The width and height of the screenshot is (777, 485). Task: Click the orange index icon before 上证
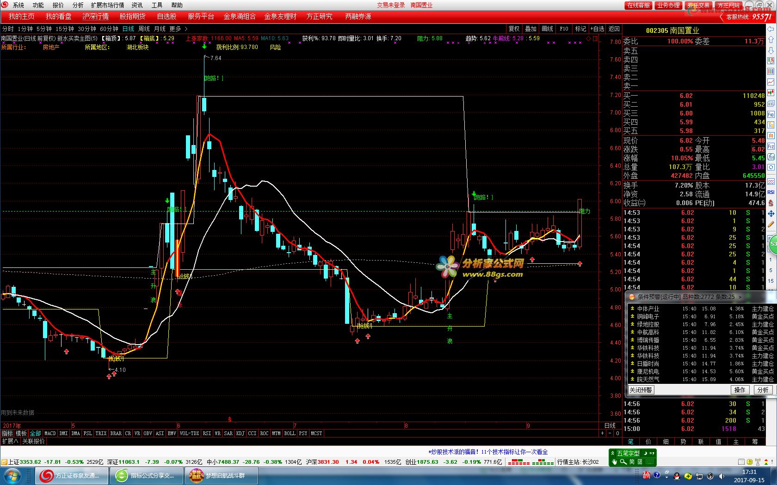[x=4, y=462]
